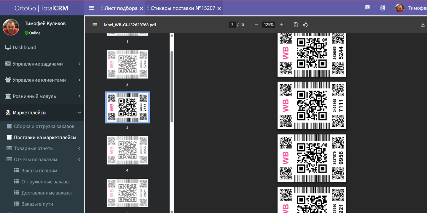Open the user avatar in top bar

(x=400, y=8)
